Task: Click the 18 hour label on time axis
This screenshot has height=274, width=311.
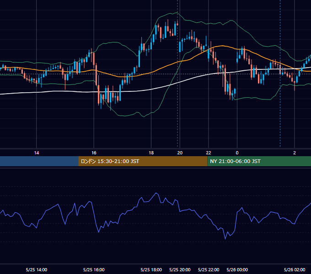Action: 151,153
